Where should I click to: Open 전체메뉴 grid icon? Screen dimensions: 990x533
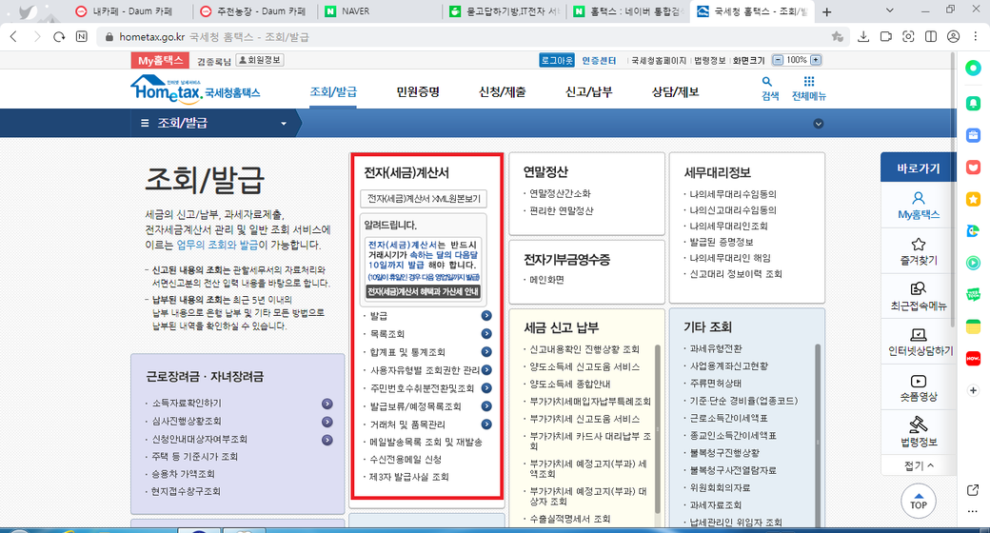coord(809,83)
